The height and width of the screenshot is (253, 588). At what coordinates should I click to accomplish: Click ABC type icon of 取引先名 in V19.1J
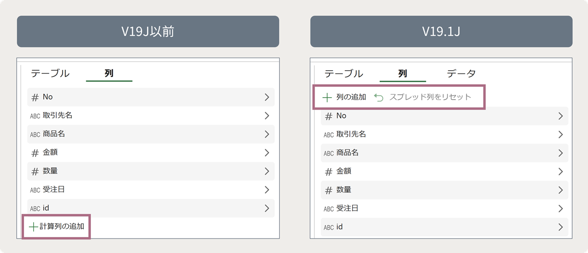click(x=329, y=135)
